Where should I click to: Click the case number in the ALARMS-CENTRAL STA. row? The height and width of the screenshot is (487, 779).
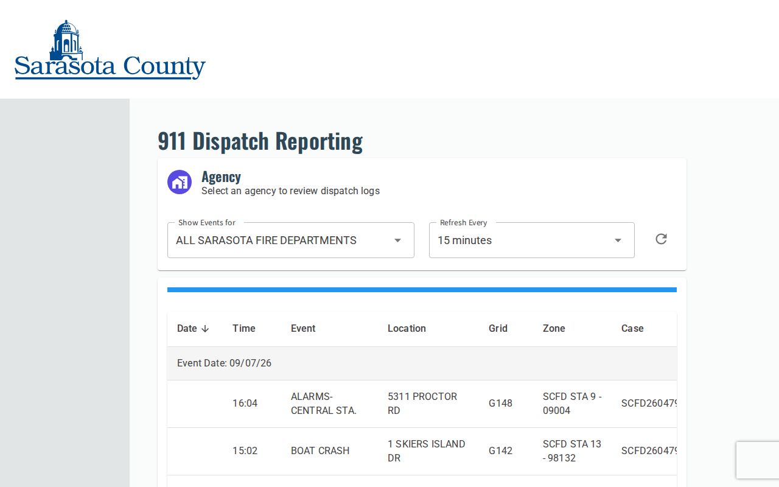(649, 404)
